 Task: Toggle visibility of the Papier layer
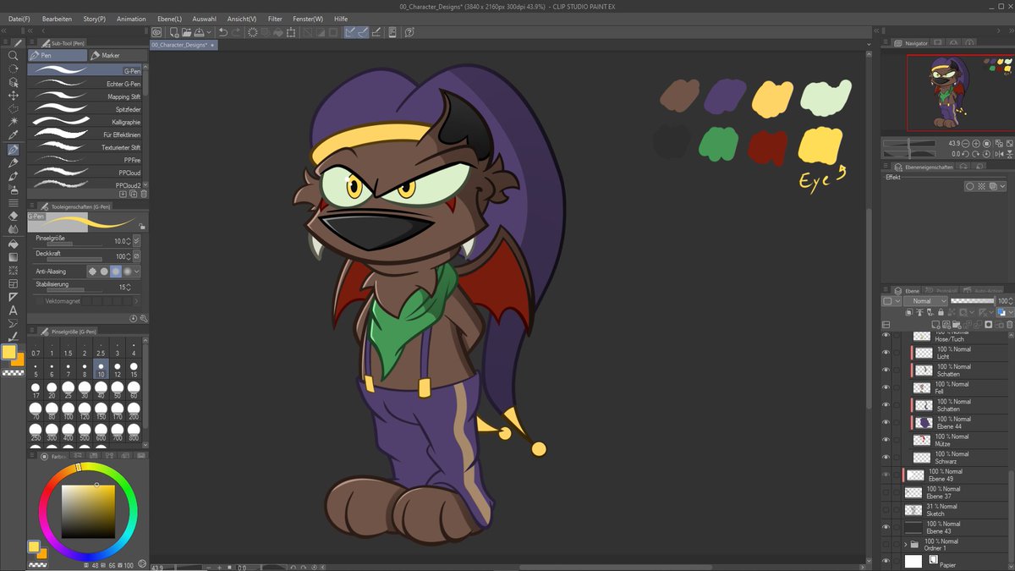[x=886, y=561]
